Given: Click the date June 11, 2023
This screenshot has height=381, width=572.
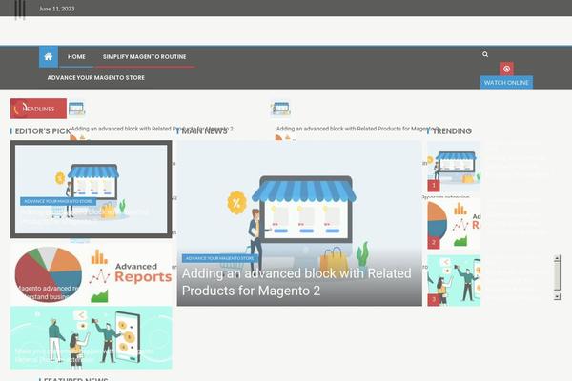Looking at the screenshot, I should pos(56,9).
